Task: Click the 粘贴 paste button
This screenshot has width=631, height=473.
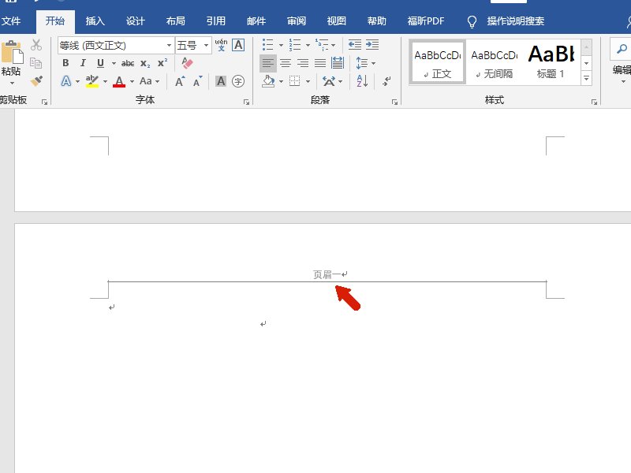Action: pyautogui.click(x=11, y=61)
